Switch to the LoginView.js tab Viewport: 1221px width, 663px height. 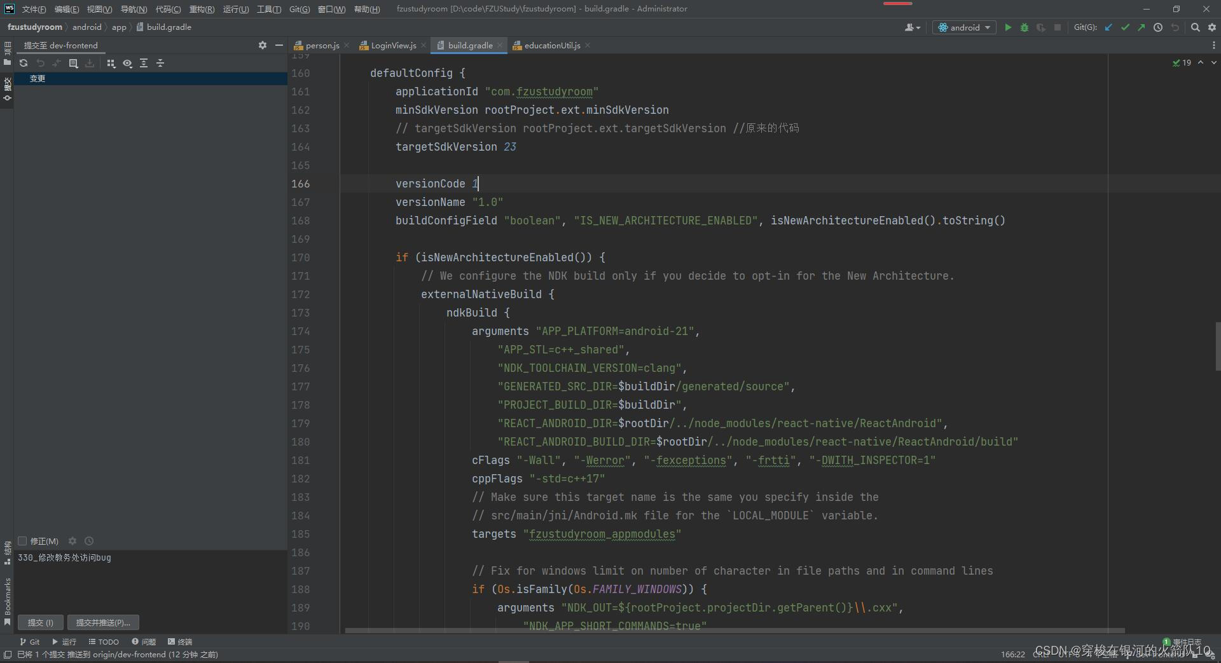tap(392, 45)
